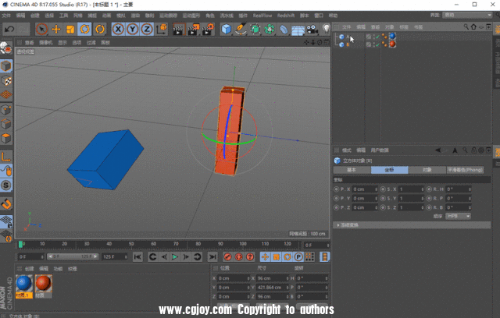Play the animation forward
This screenshot has height=318, width=500.
point(175,257)
